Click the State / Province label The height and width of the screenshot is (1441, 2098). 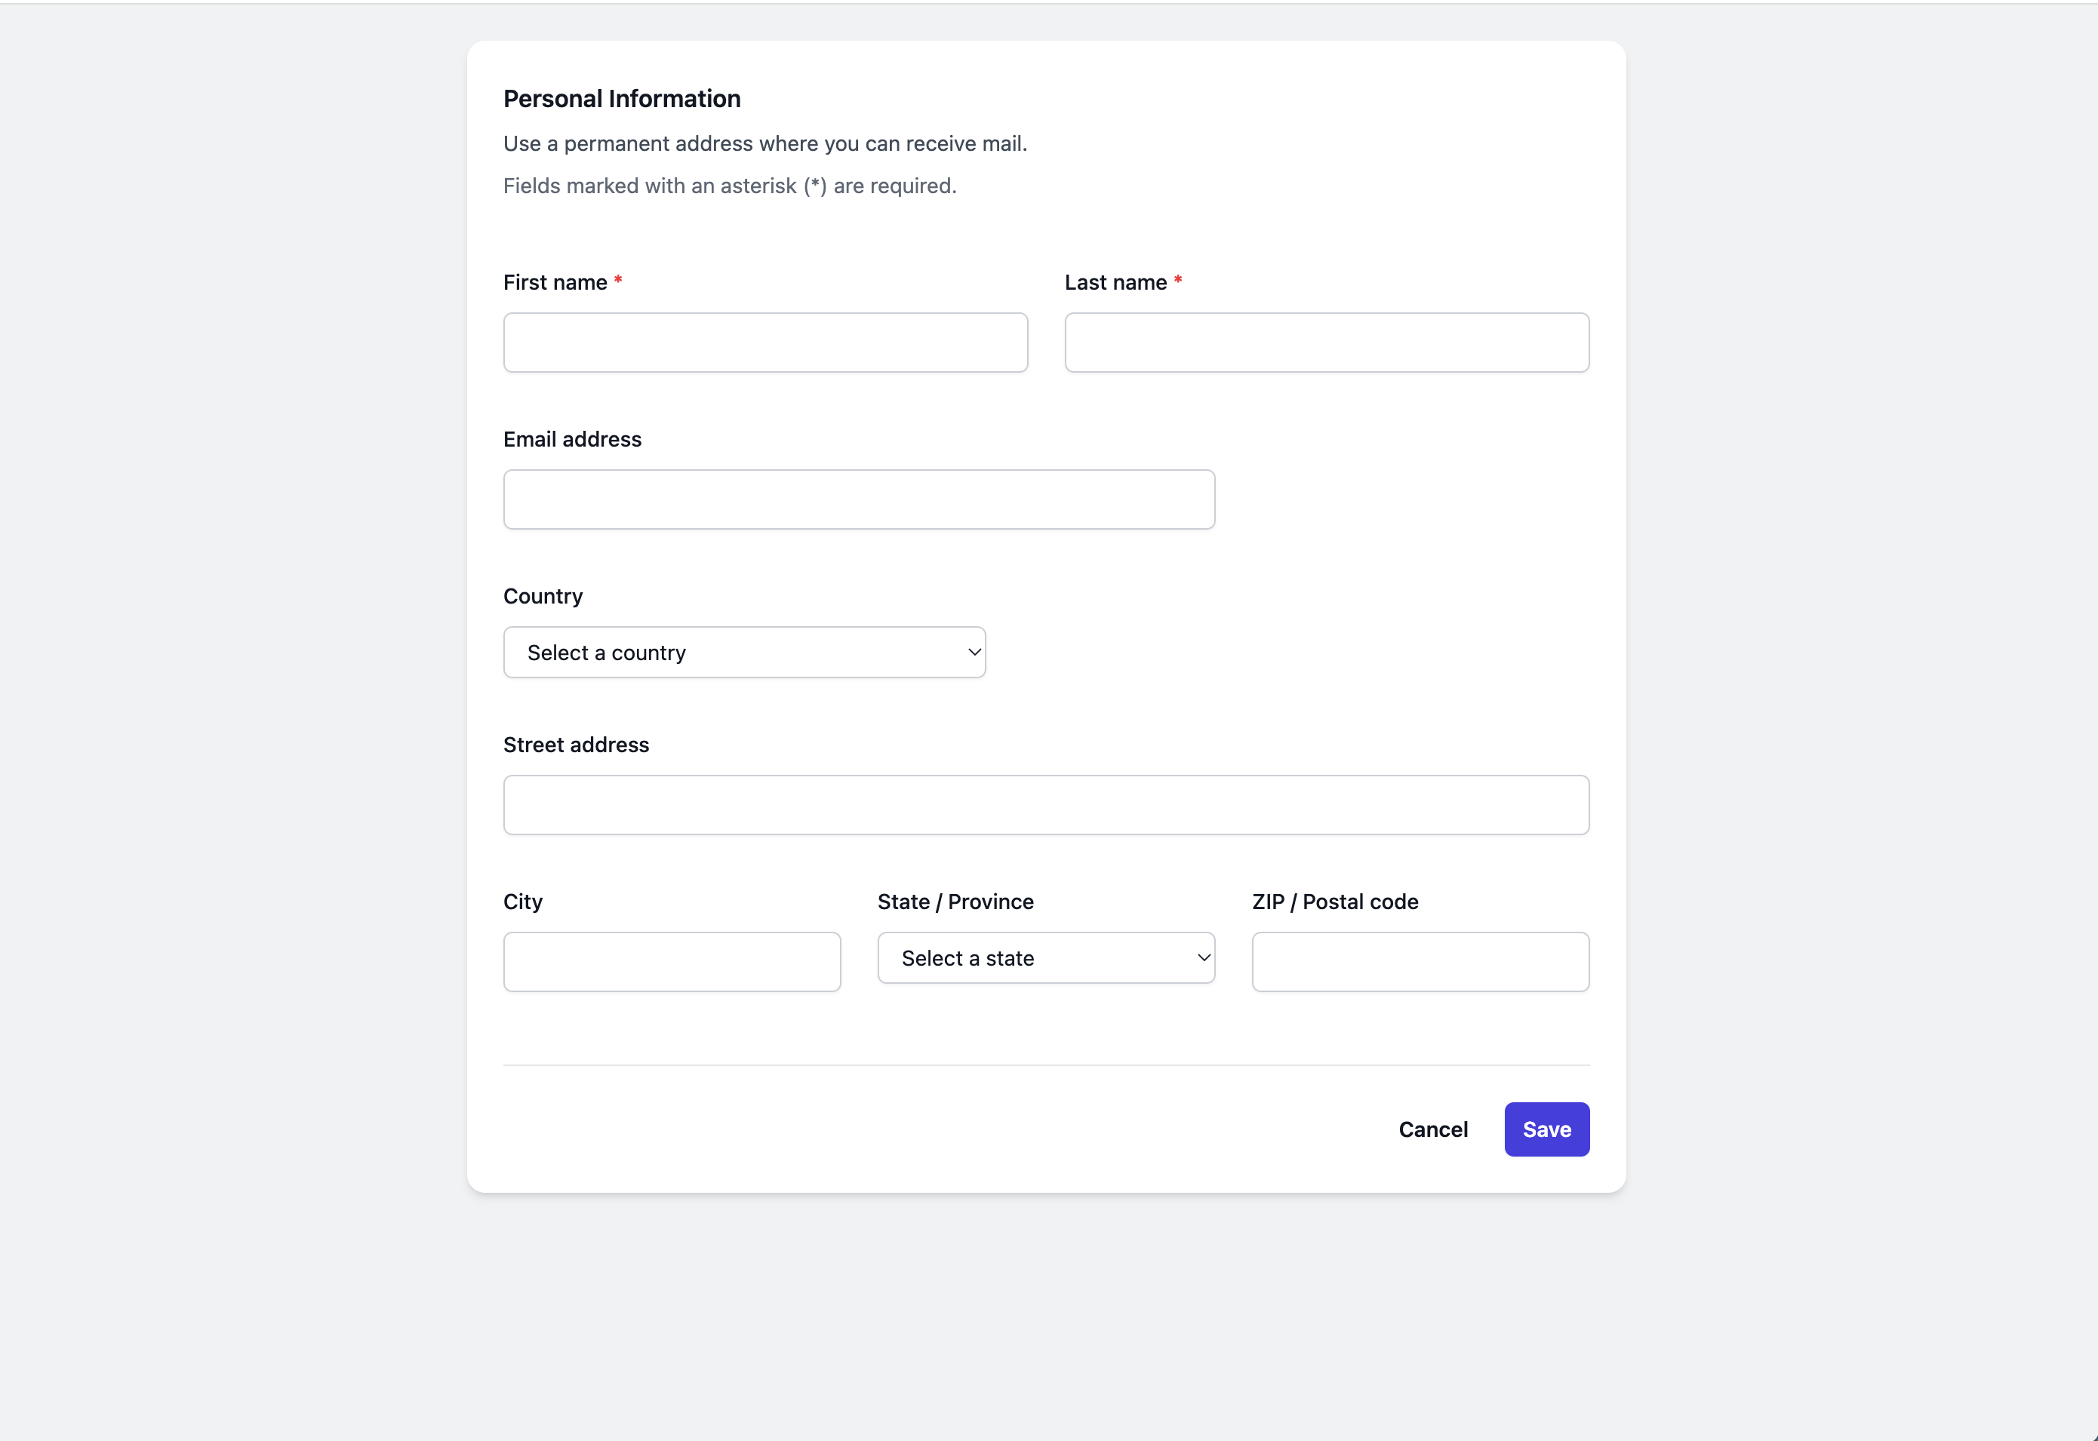[955, 902]
